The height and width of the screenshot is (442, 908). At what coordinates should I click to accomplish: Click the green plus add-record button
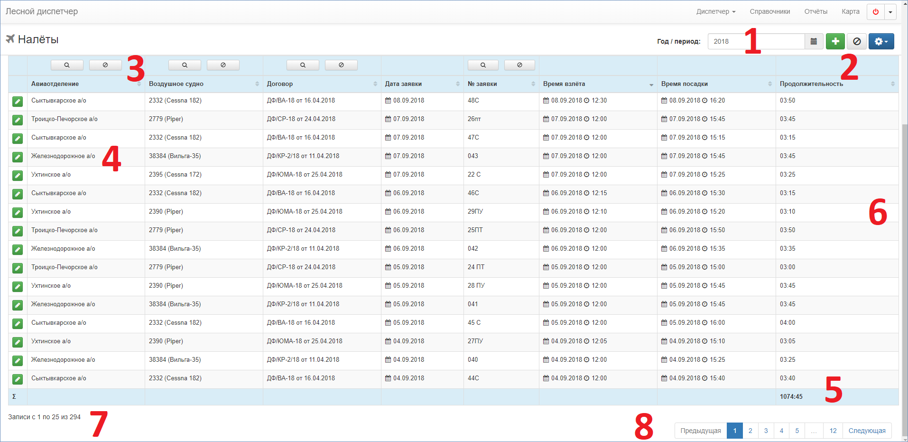[835, 41]
